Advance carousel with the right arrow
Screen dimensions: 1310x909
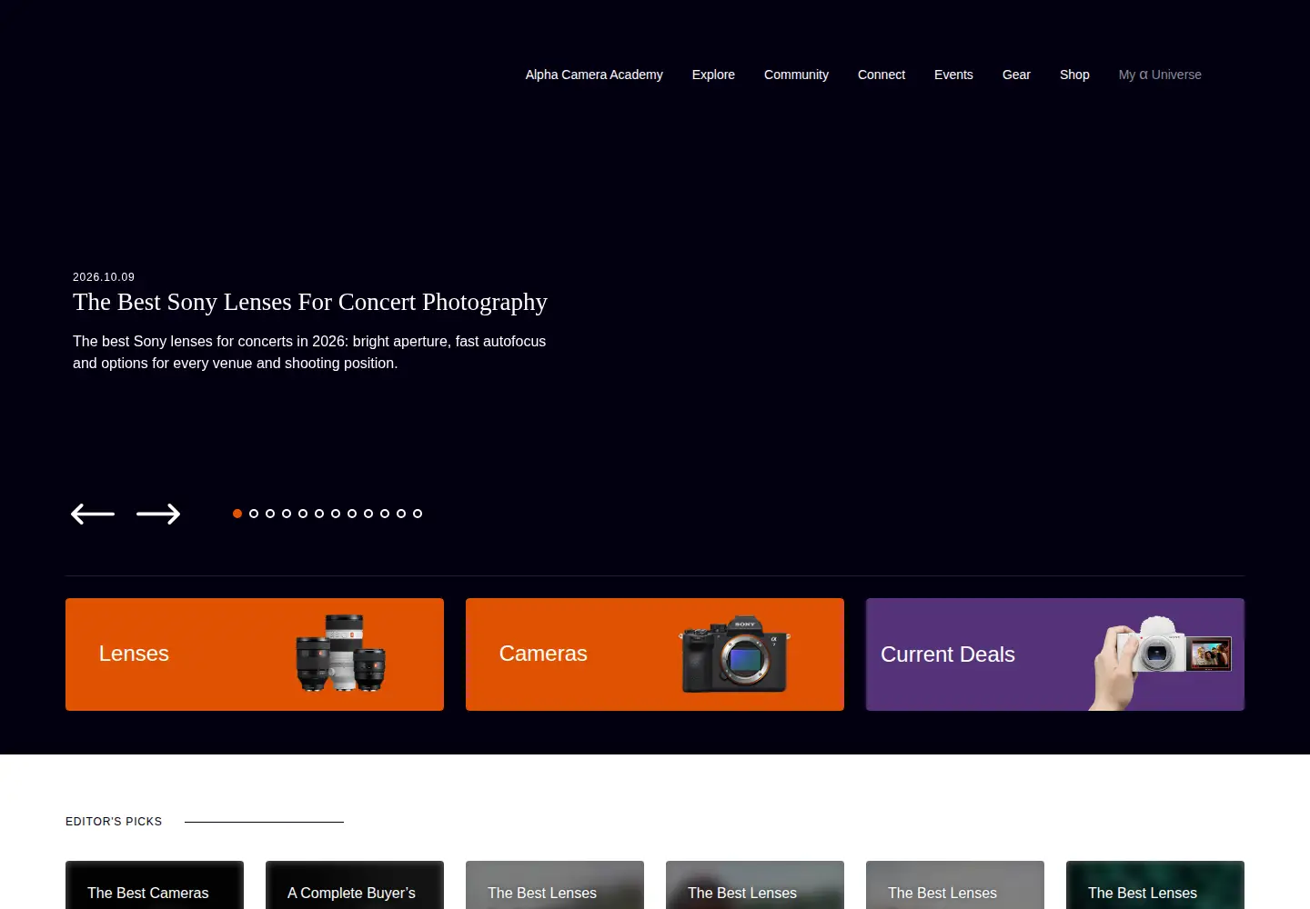(158, 514)
